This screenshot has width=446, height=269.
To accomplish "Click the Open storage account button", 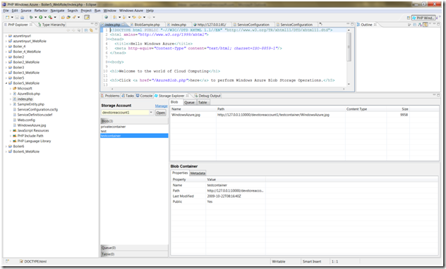I will coord(161,113).
